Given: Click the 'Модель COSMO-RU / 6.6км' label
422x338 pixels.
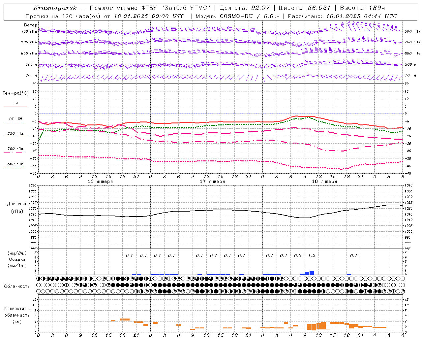Looking at the screenshot, I should pos(237,16).
